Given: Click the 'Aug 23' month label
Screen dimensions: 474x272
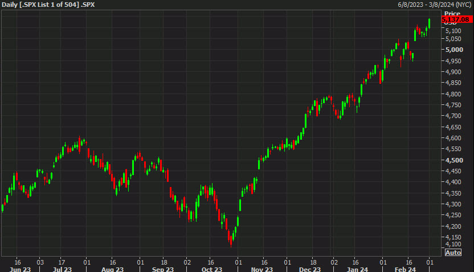Looking at the screenshot, I should point(112,269).
